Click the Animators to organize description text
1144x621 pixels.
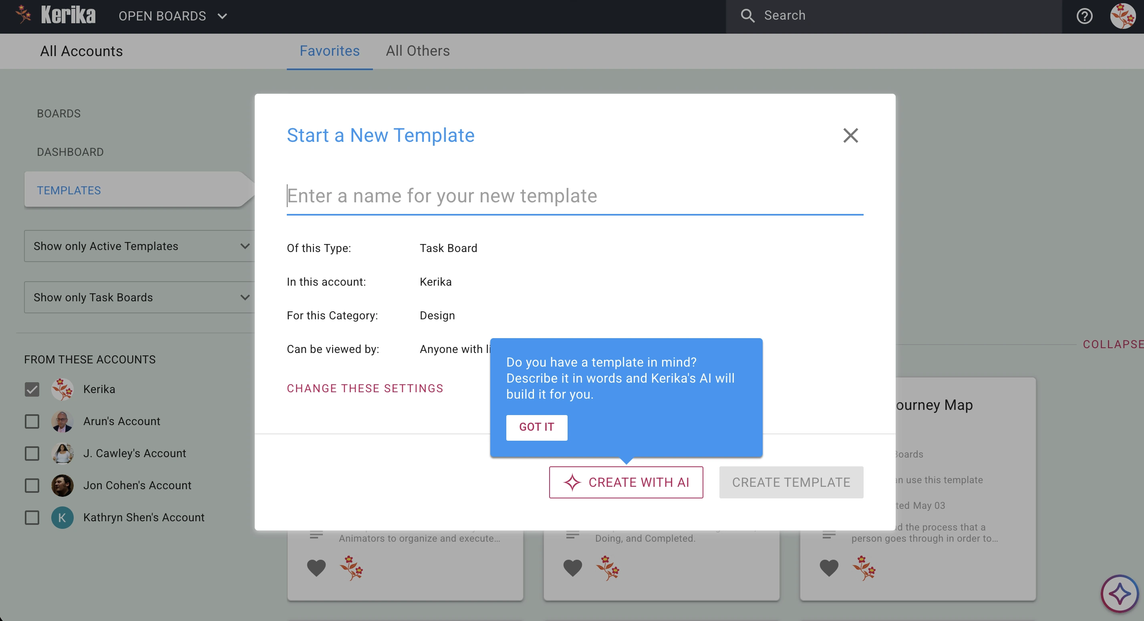pos(419,538)
